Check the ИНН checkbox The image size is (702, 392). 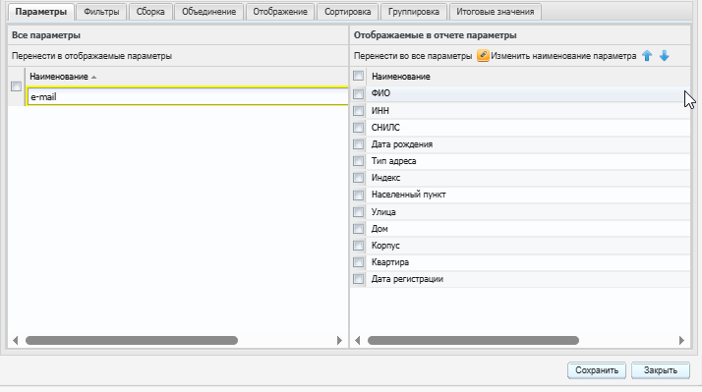click(358, 111)
